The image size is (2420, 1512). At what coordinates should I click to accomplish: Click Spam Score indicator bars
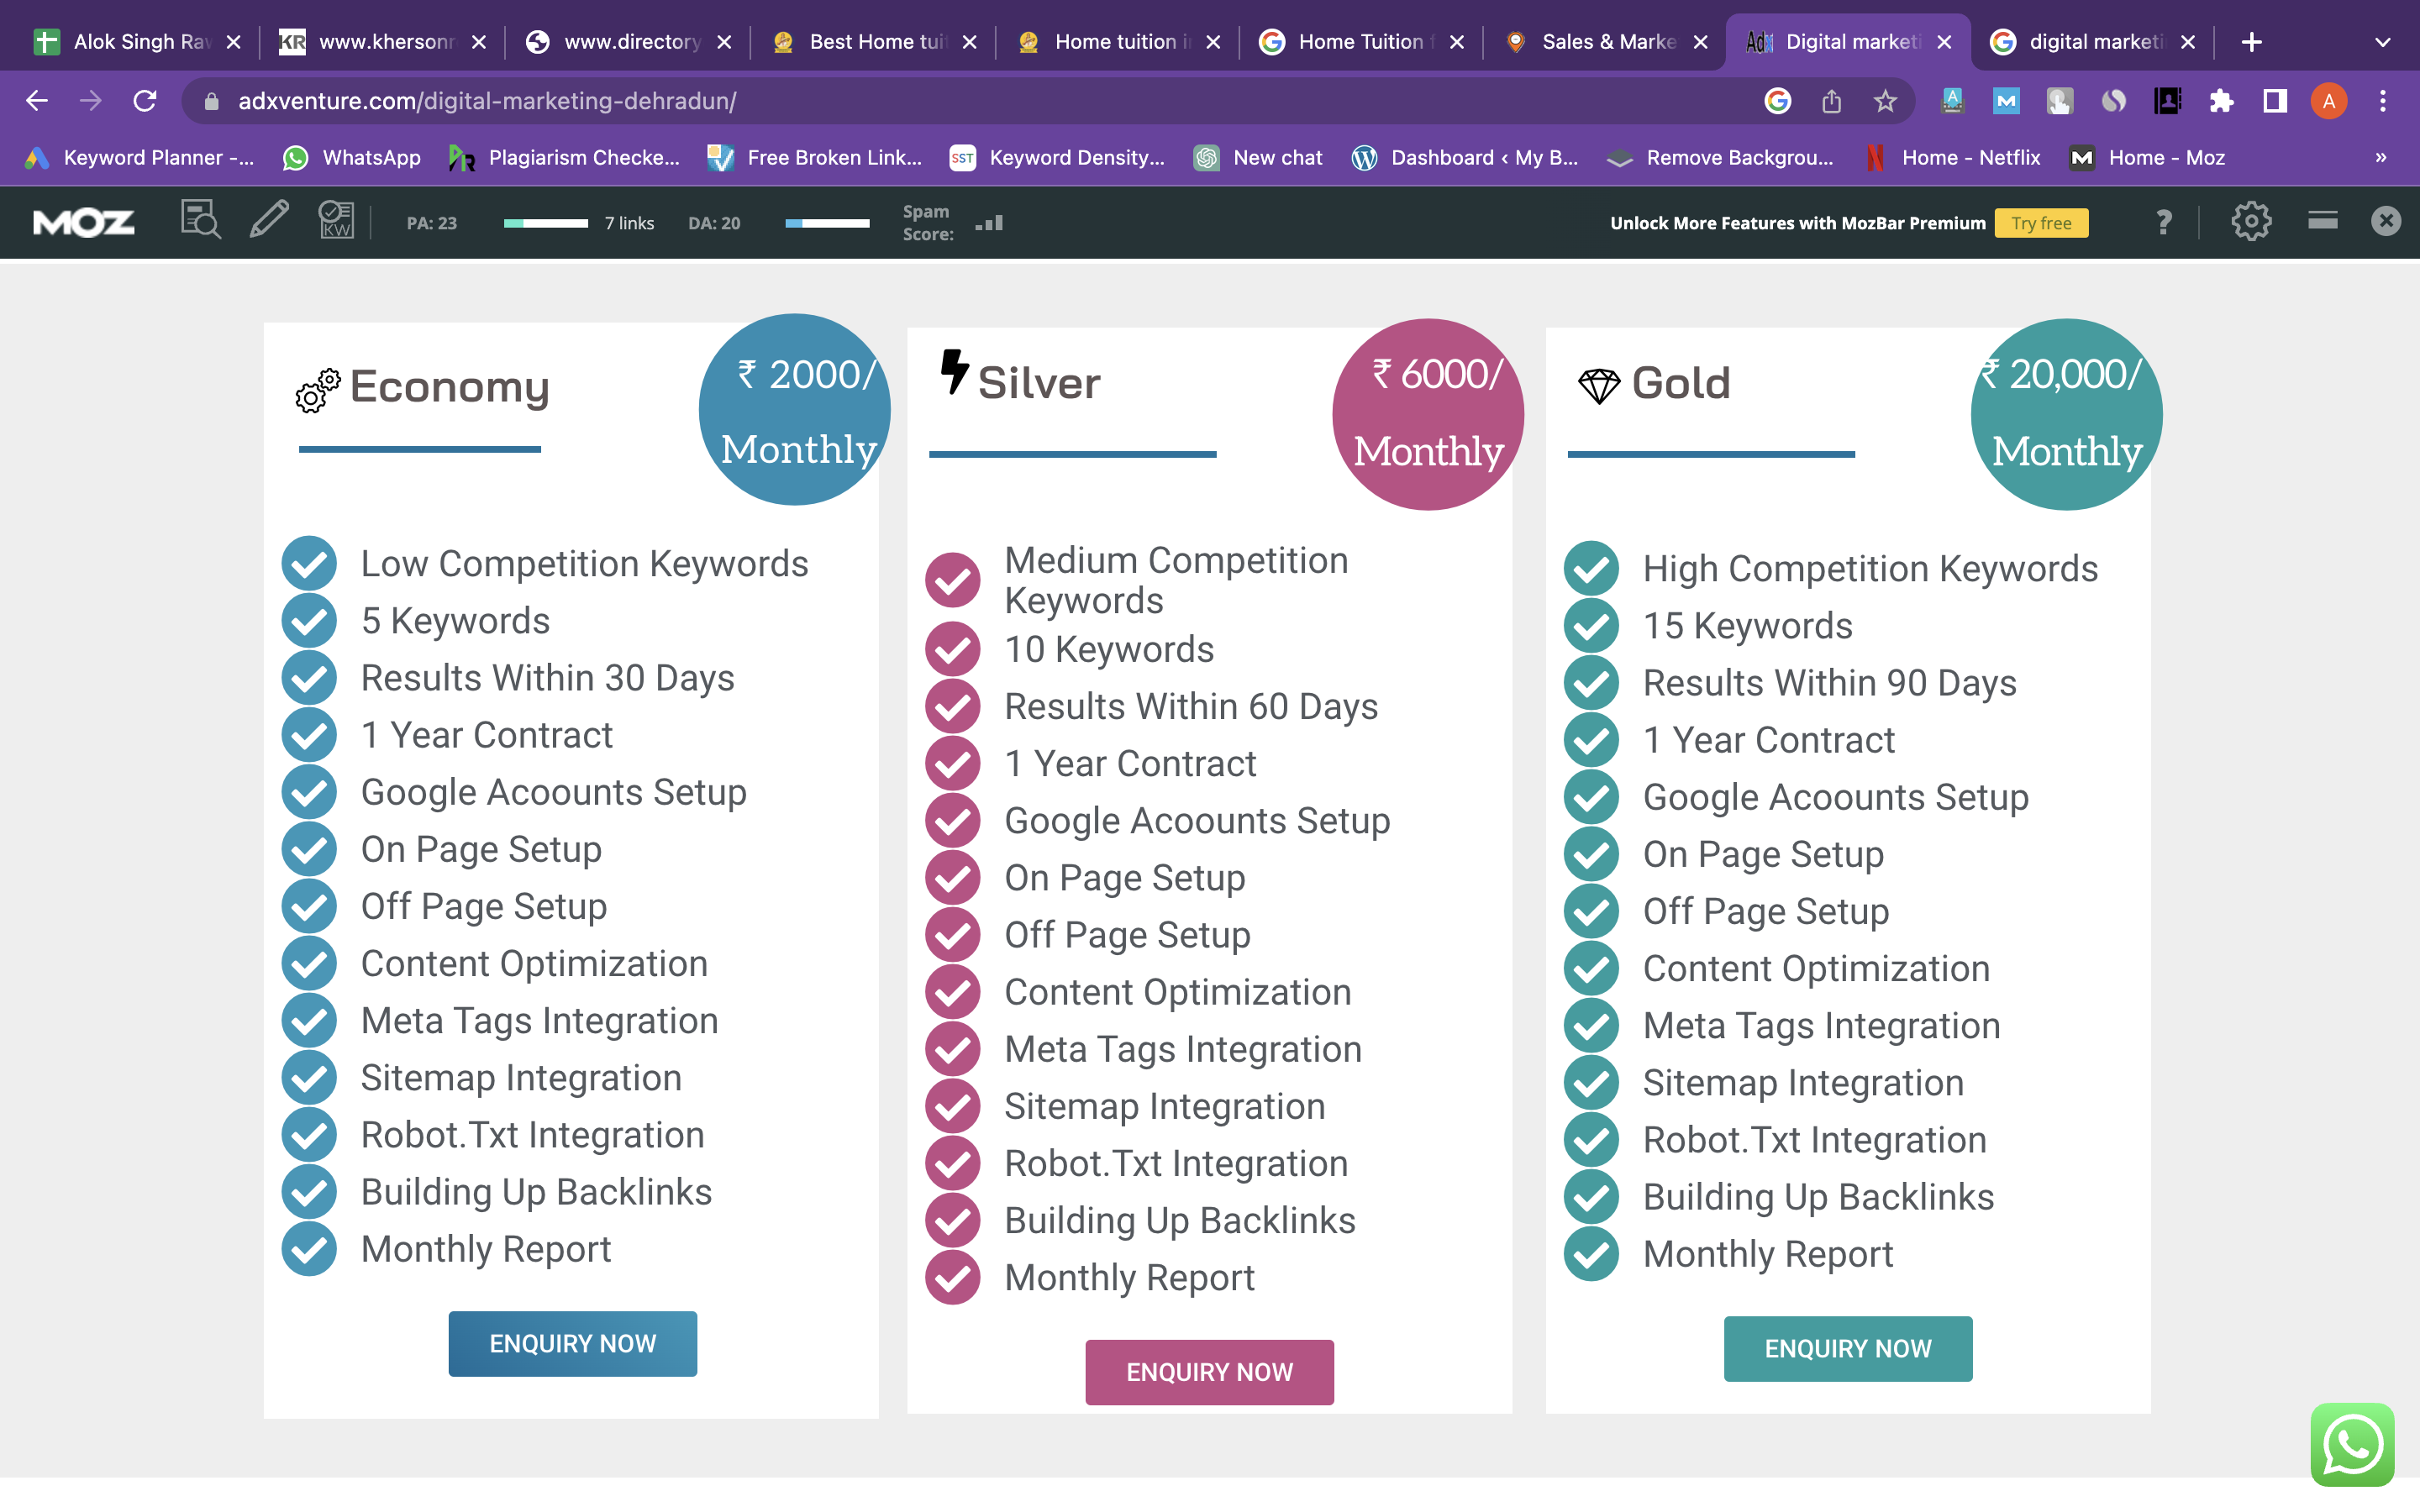pyautogui.click(x=989, y=223)
